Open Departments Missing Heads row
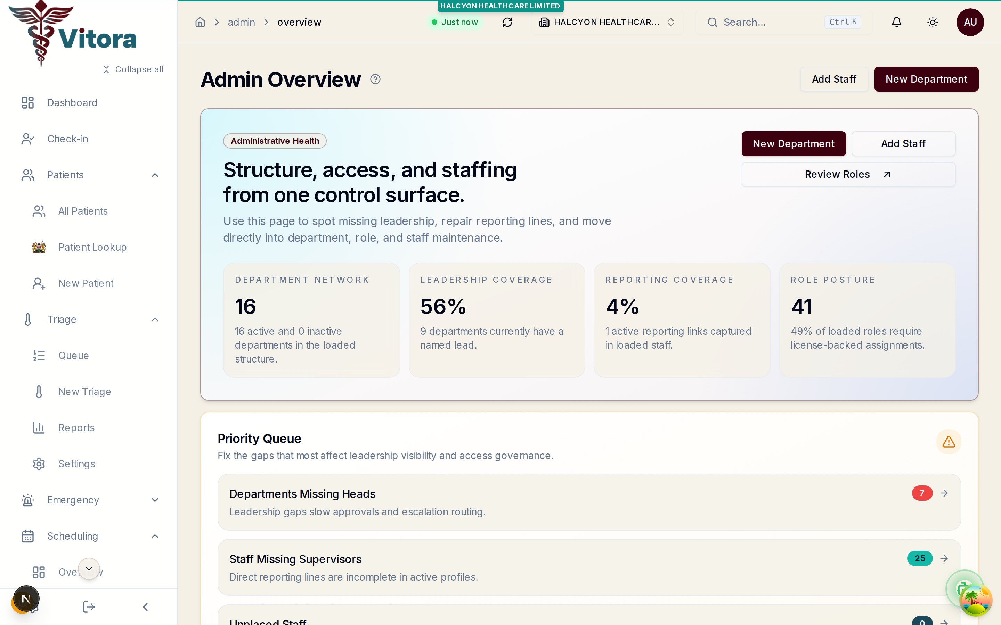Viewport: 1001px width, 625px height. coord(589,502)
